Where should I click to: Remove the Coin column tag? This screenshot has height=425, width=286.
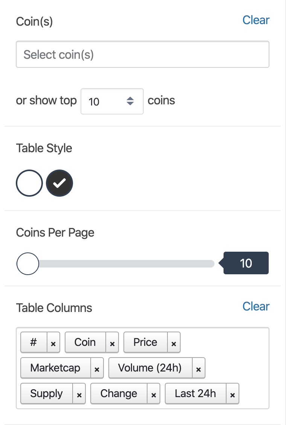tap(112, 342)
